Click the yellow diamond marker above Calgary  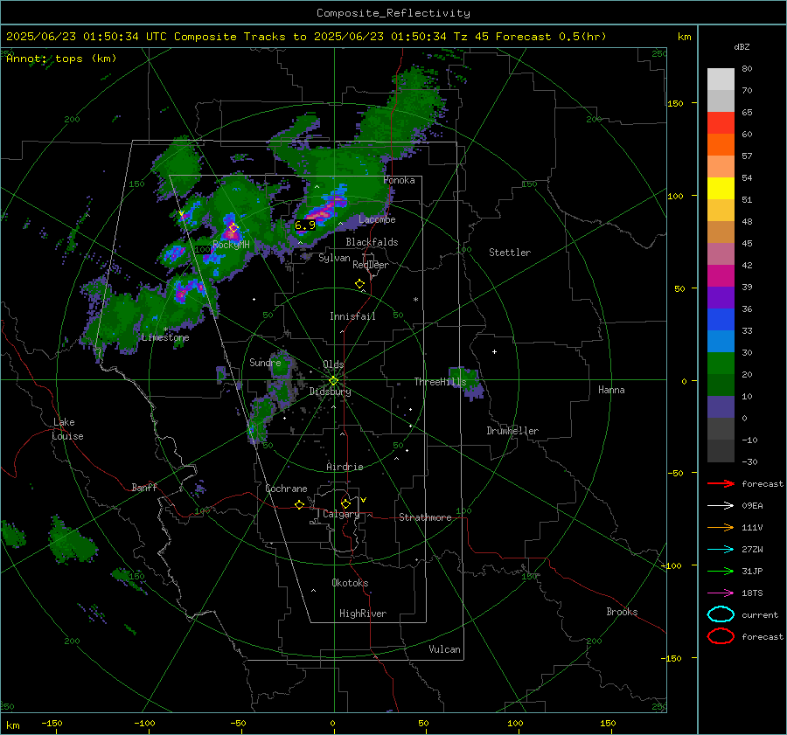(345, 503)
